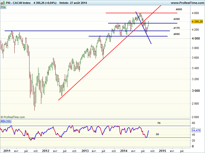This screenshot has height=153, width=205.
Task: Click the 4350 level annotation
Action: pos(176,19)
